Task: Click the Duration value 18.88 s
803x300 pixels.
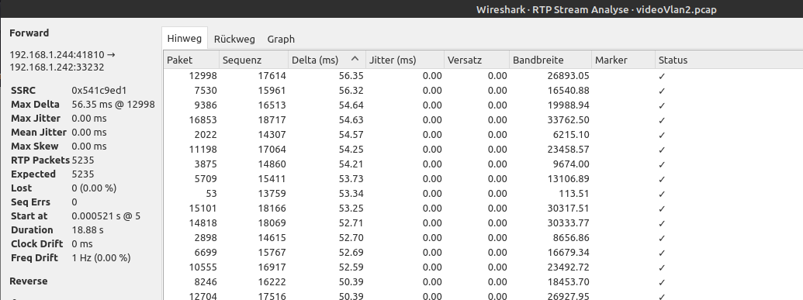Action: [x=88, y=230]
